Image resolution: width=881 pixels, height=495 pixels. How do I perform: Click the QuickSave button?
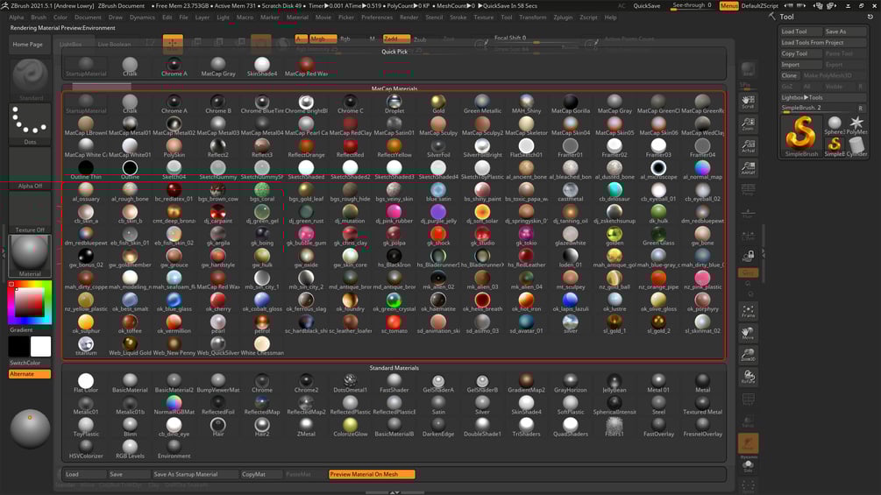click(647, 5)
